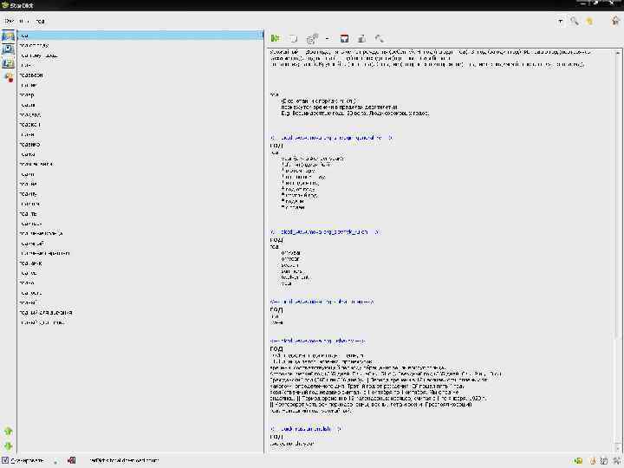Select the second sidebar view icon below word list
The height and width of the screenshot is (468, 624).
(x=9, y=49)
